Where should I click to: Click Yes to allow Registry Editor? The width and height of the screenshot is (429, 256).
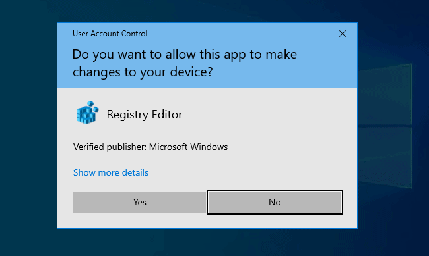tap(139, 202)
